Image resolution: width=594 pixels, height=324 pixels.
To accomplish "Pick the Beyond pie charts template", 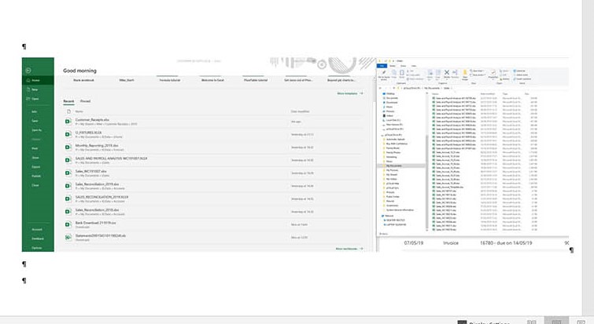I will (x=341, y=80).
